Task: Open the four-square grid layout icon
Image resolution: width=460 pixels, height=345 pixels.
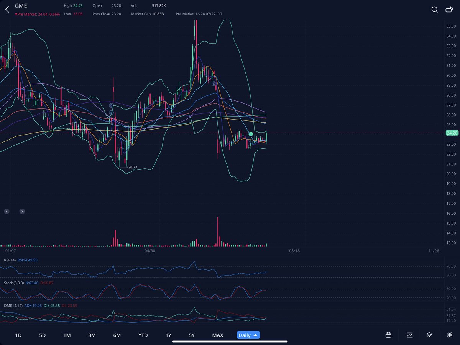Action: tap(450, 335)
